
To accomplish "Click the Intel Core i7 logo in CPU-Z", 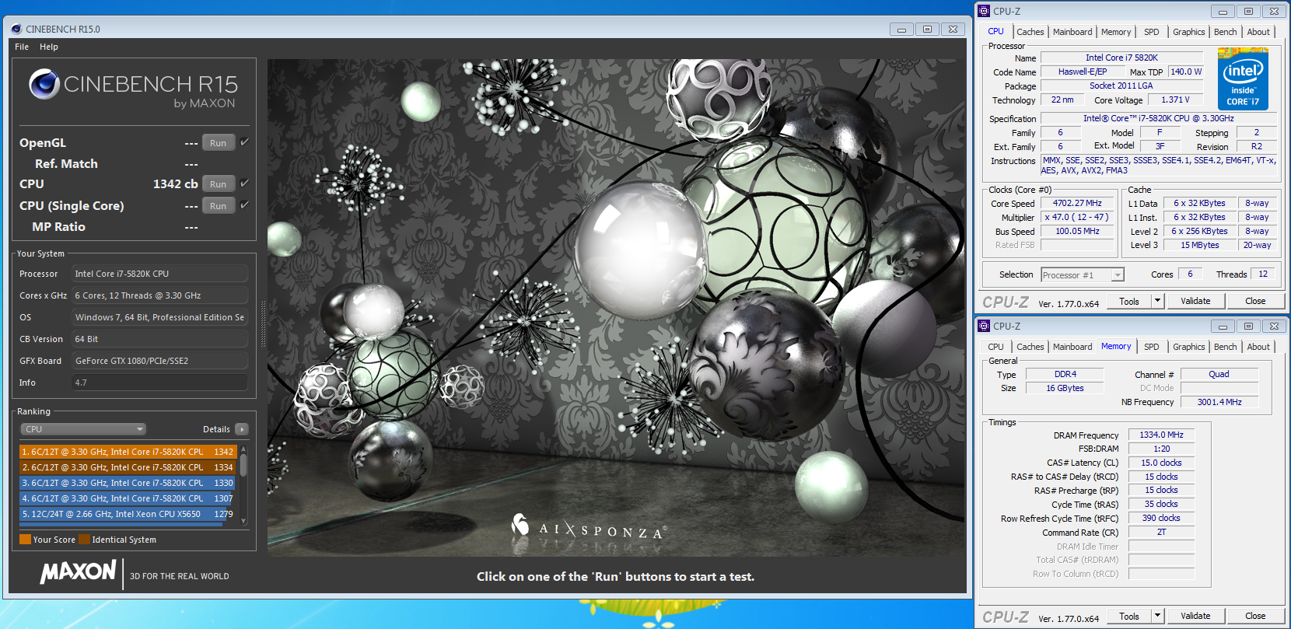I will [x=1243, y=79].
